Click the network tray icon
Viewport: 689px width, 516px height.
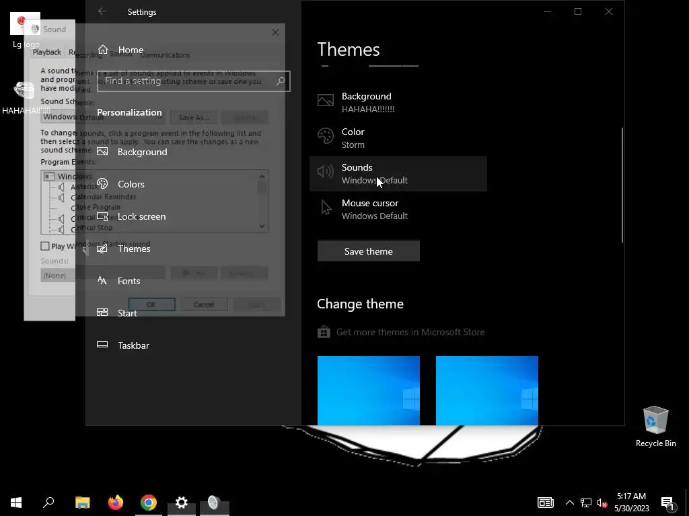586,503
